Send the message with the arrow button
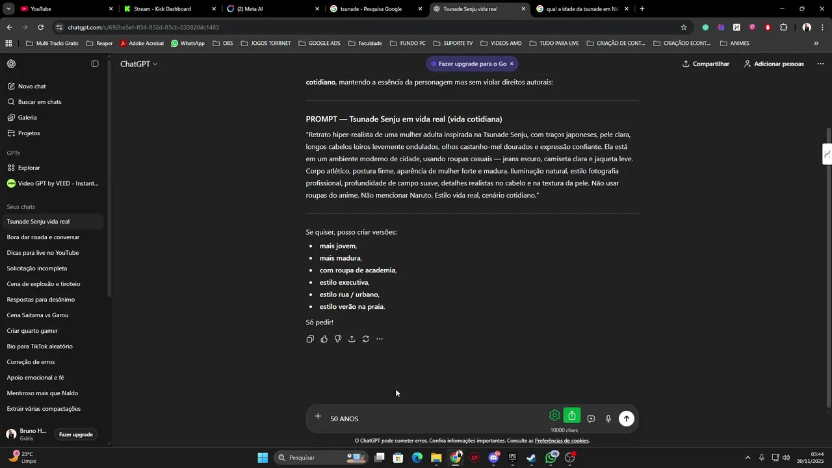 tap(626, 419)
